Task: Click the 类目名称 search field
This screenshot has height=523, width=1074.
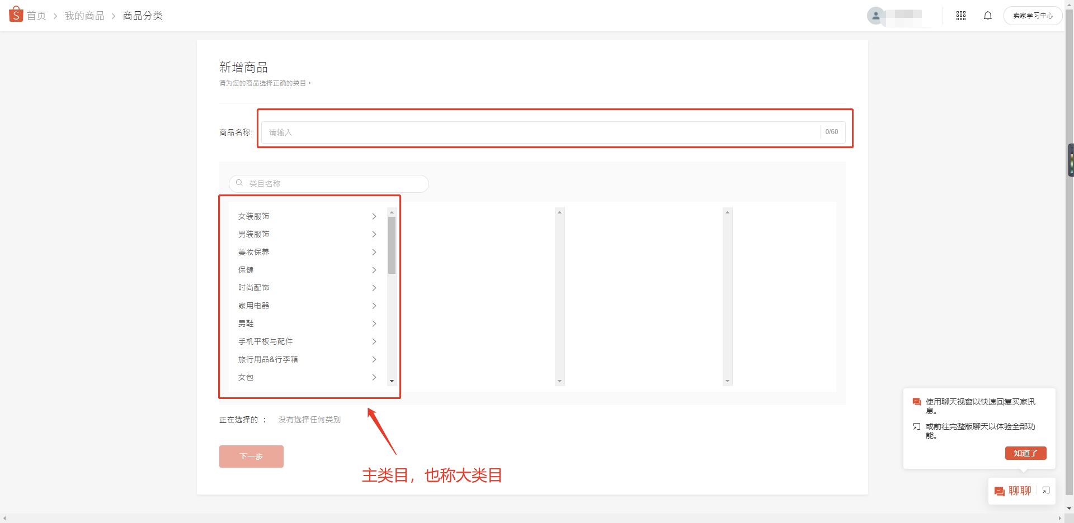Action: tap(329, 183)
